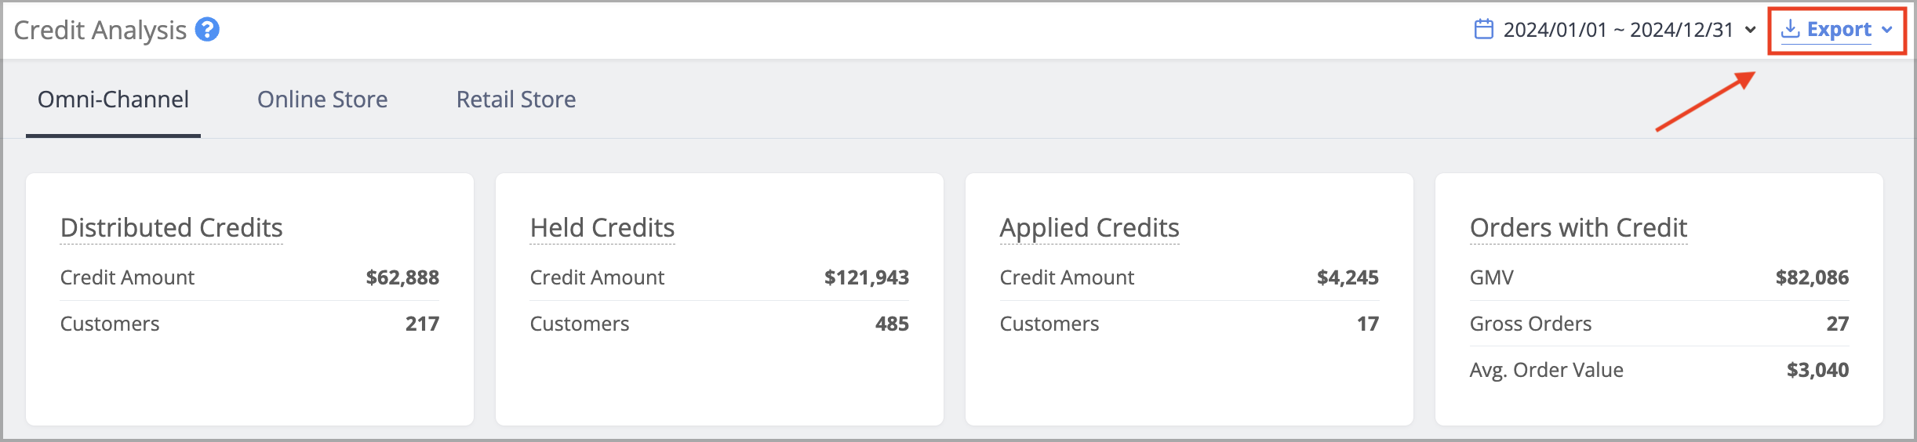Image resolution: width=1917 pixels, height=442 pixels.
Task: Select the Applied Credits amount $4,245
Action: pyautogui.click(x=1348, y=277)
